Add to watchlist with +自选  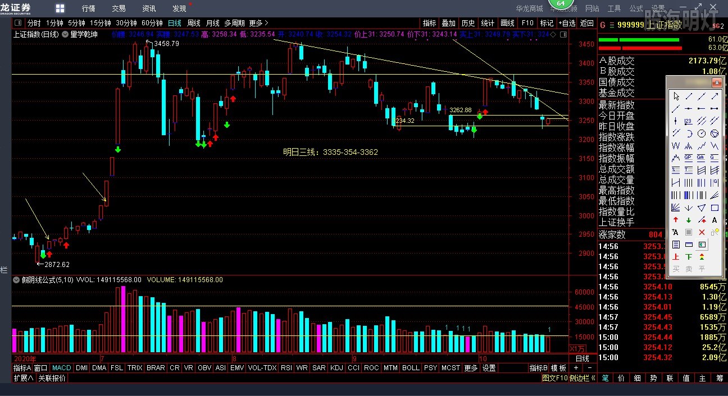[567, 23]
